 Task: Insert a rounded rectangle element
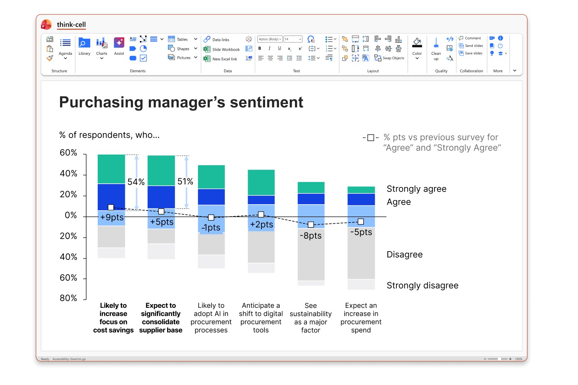coord(133,58)
